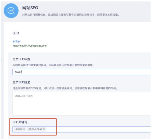
Task: Click the helper text below 主页SEO描述
Action: [65, 88]
